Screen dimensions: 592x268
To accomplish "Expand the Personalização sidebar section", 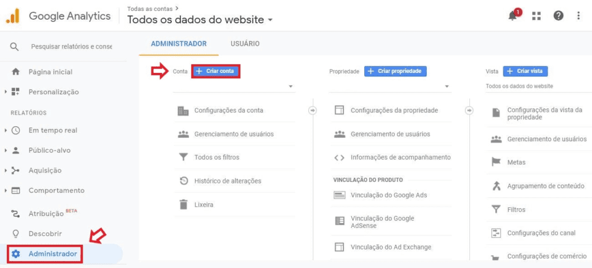I will 6,92.
